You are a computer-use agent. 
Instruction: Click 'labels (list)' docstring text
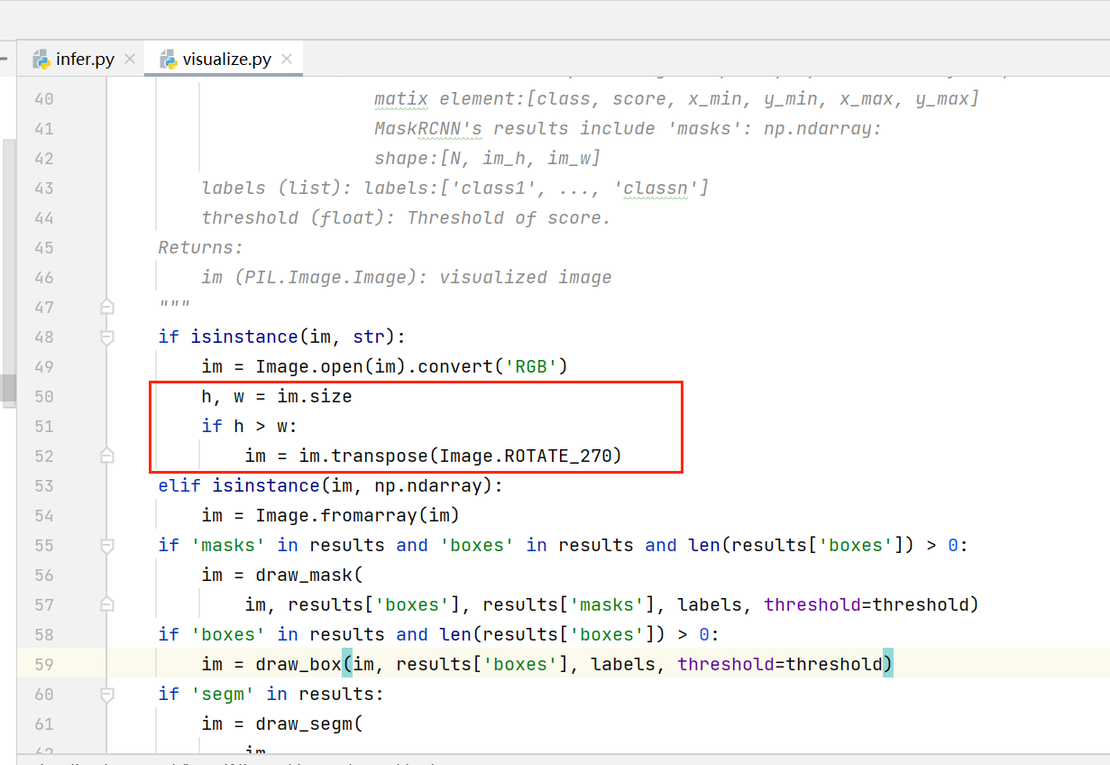277,188
